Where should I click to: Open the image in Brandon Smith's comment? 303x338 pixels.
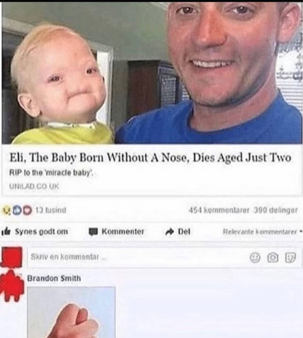71,312
